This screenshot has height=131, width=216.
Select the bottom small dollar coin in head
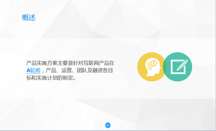pos(150,67)
